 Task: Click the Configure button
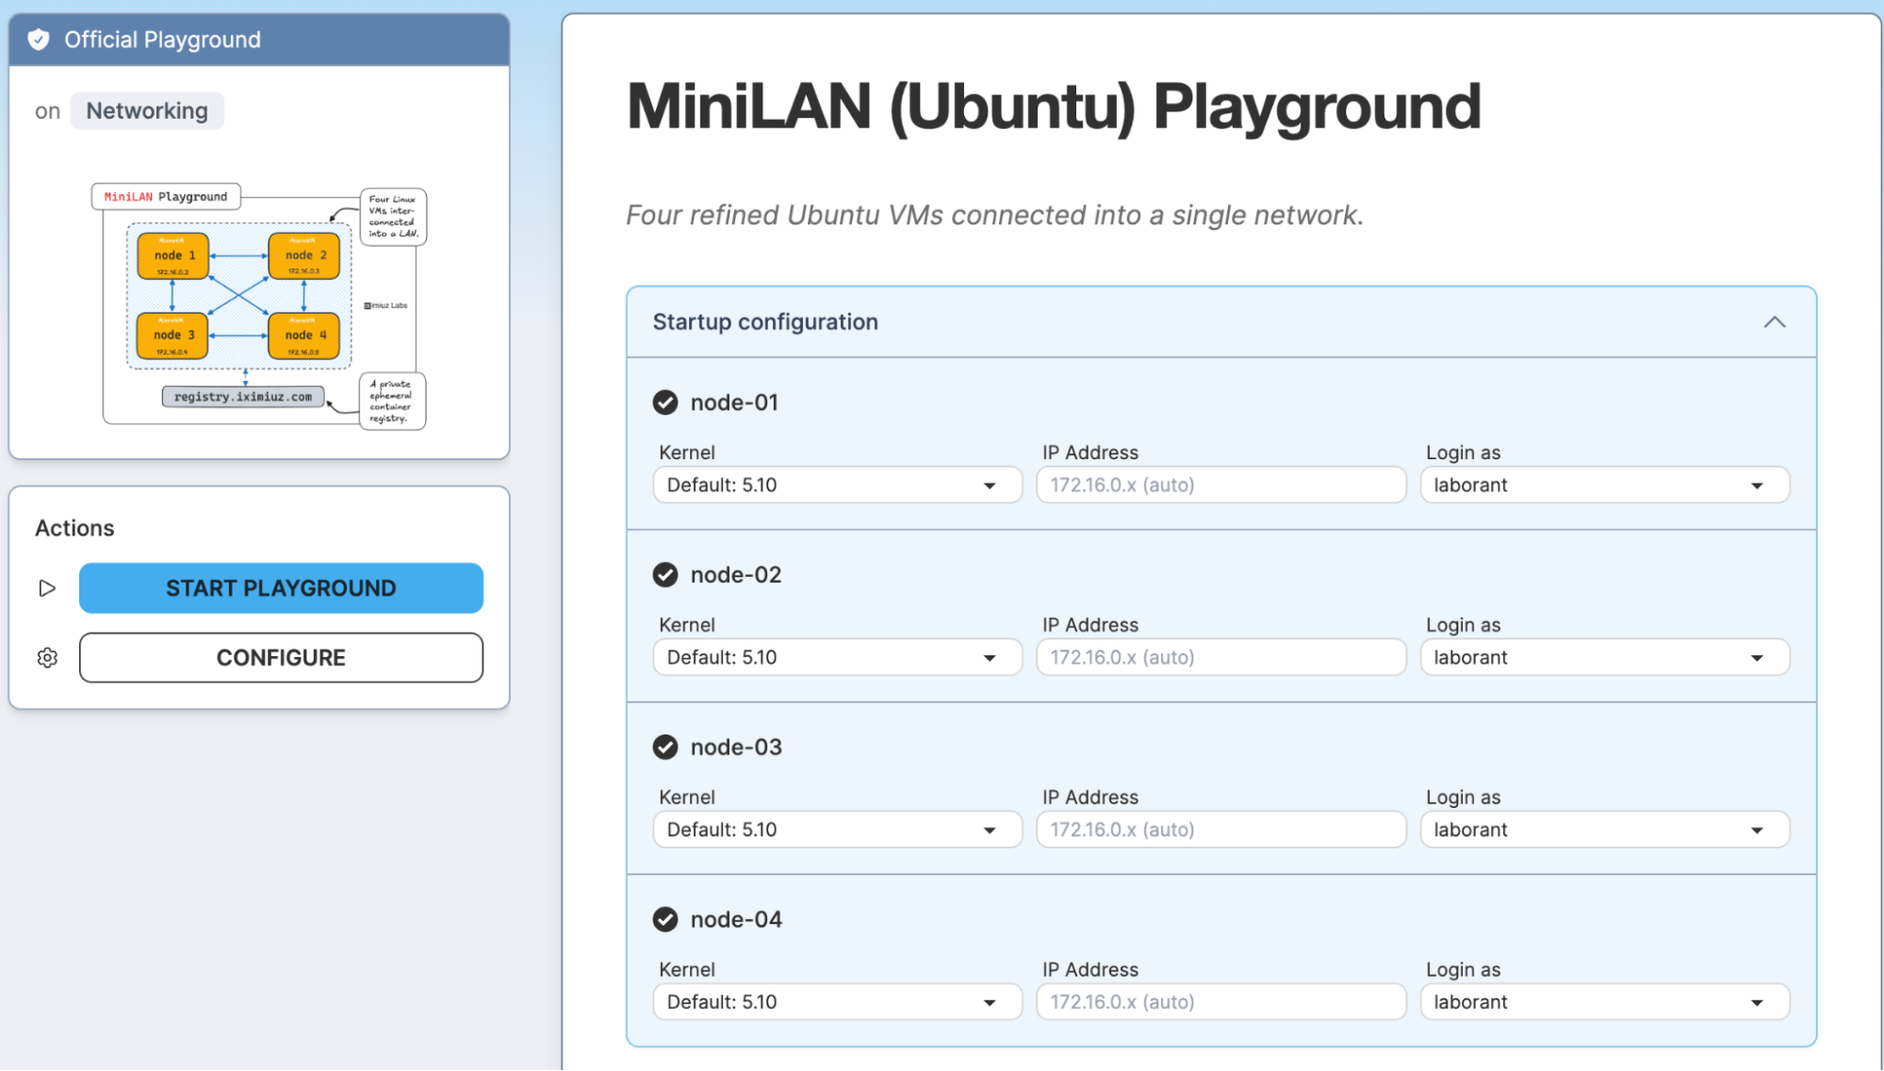coord(281,658)
